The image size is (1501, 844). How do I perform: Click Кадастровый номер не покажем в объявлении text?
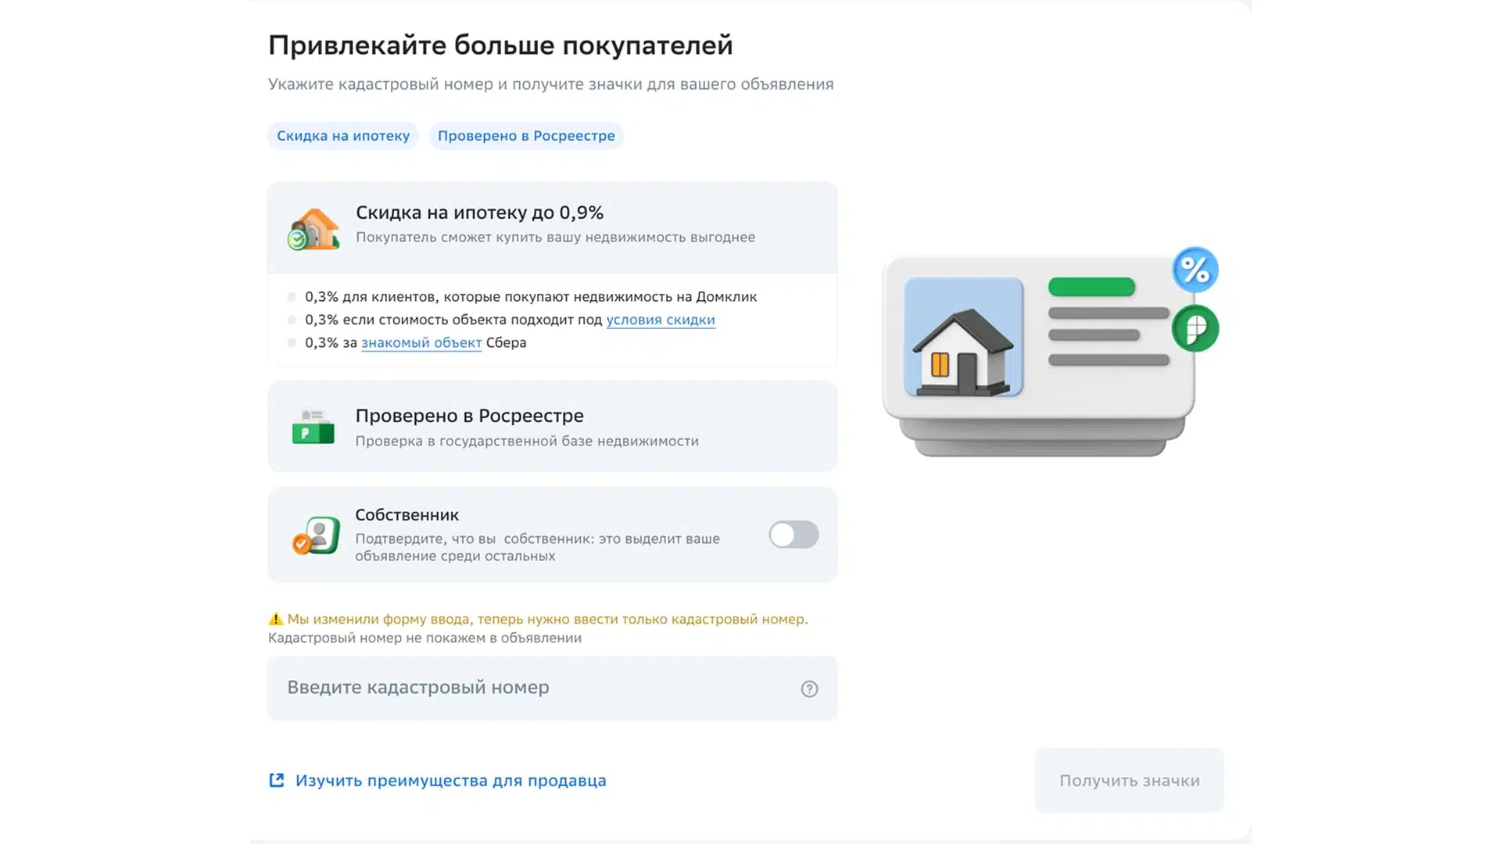425,638
